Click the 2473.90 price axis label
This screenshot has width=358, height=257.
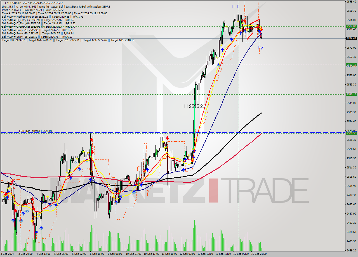[x=351, y=241]
